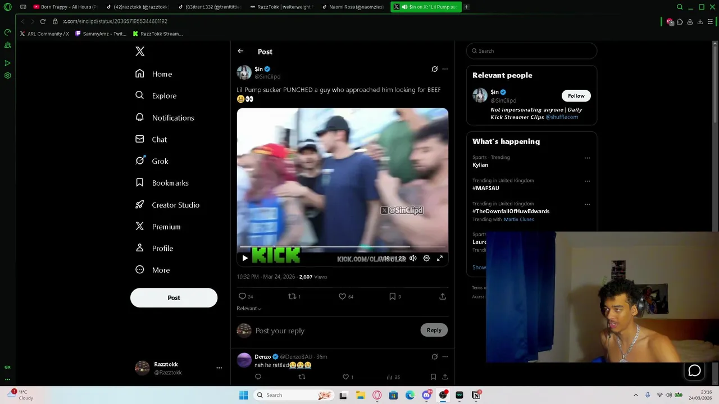Screen dimensions: 719x404
Task: Seek along the video progress bar
Action: pos(343,247)
